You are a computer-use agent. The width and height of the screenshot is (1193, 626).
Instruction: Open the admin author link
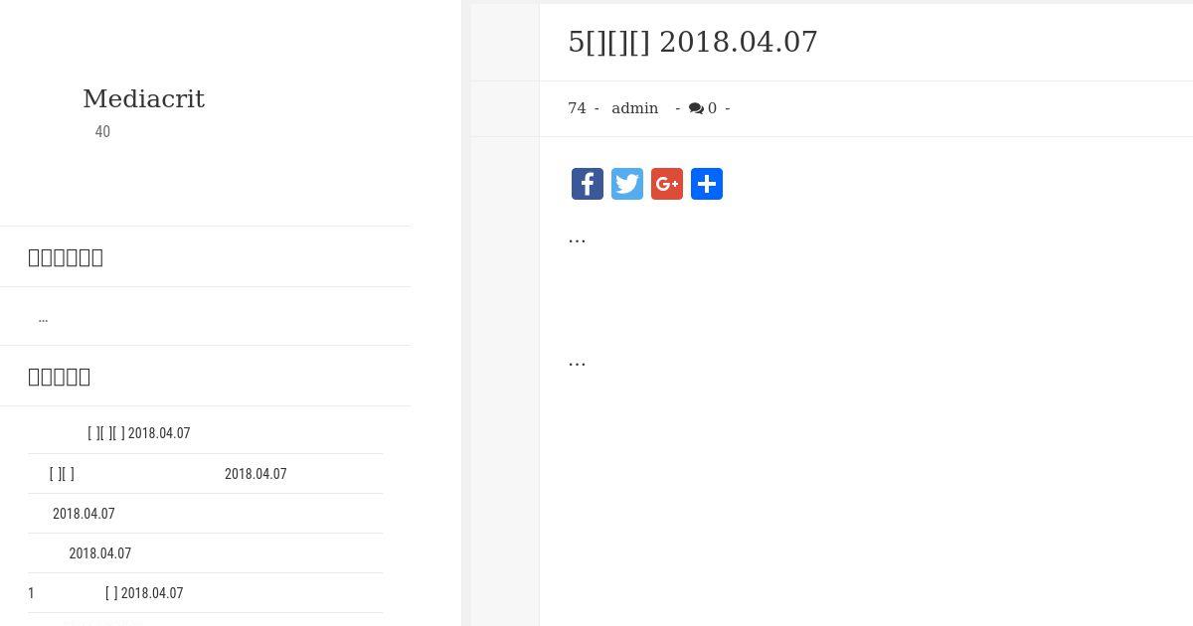634,108
